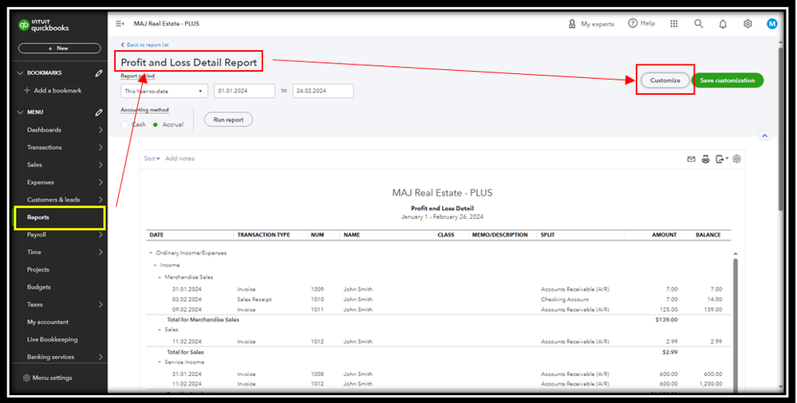
Task: Click Add notes
Action: (x=180, y=158)
